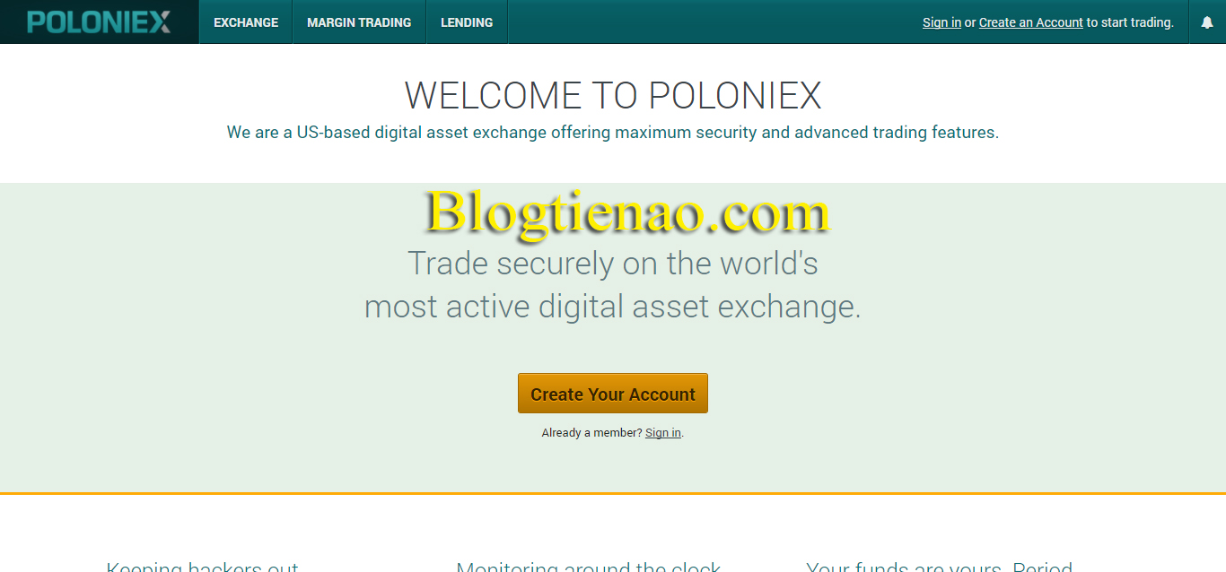This screenshot has width=1226, height=572.
Task: Select the 'Keeping hackers out' heading
Action: [x=203, y=566]
